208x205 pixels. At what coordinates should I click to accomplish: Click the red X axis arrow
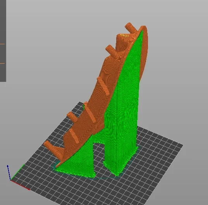point(20,185)
